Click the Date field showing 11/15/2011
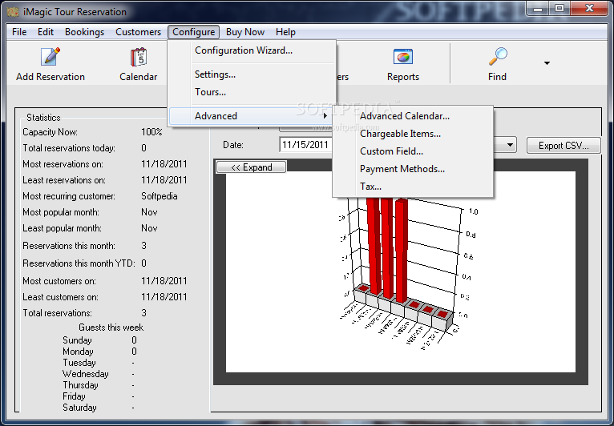The image size is (614, 426). coord(306,145)
